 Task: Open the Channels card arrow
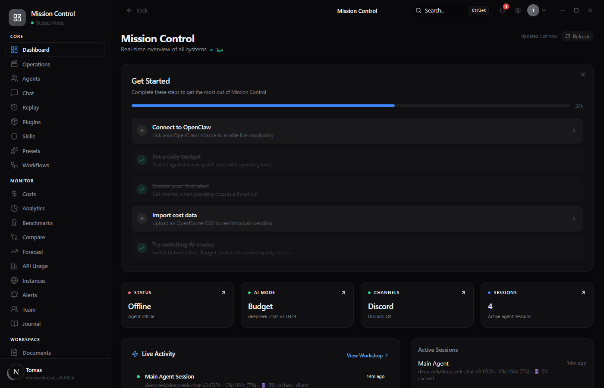[x=463, y=293]
